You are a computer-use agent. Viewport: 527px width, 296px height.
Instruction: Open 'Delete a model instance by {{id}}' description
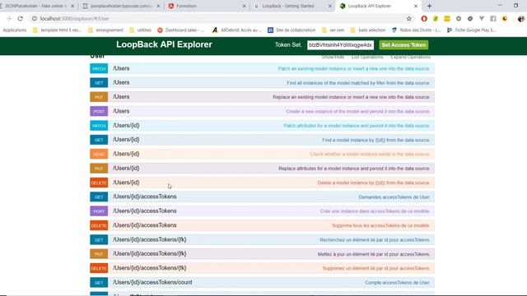pyautogui.click(x=373, y=183)
